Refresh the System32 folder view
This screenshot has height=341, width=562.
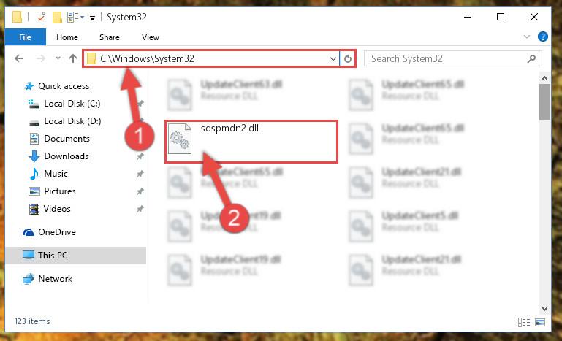tap(347, 58)
